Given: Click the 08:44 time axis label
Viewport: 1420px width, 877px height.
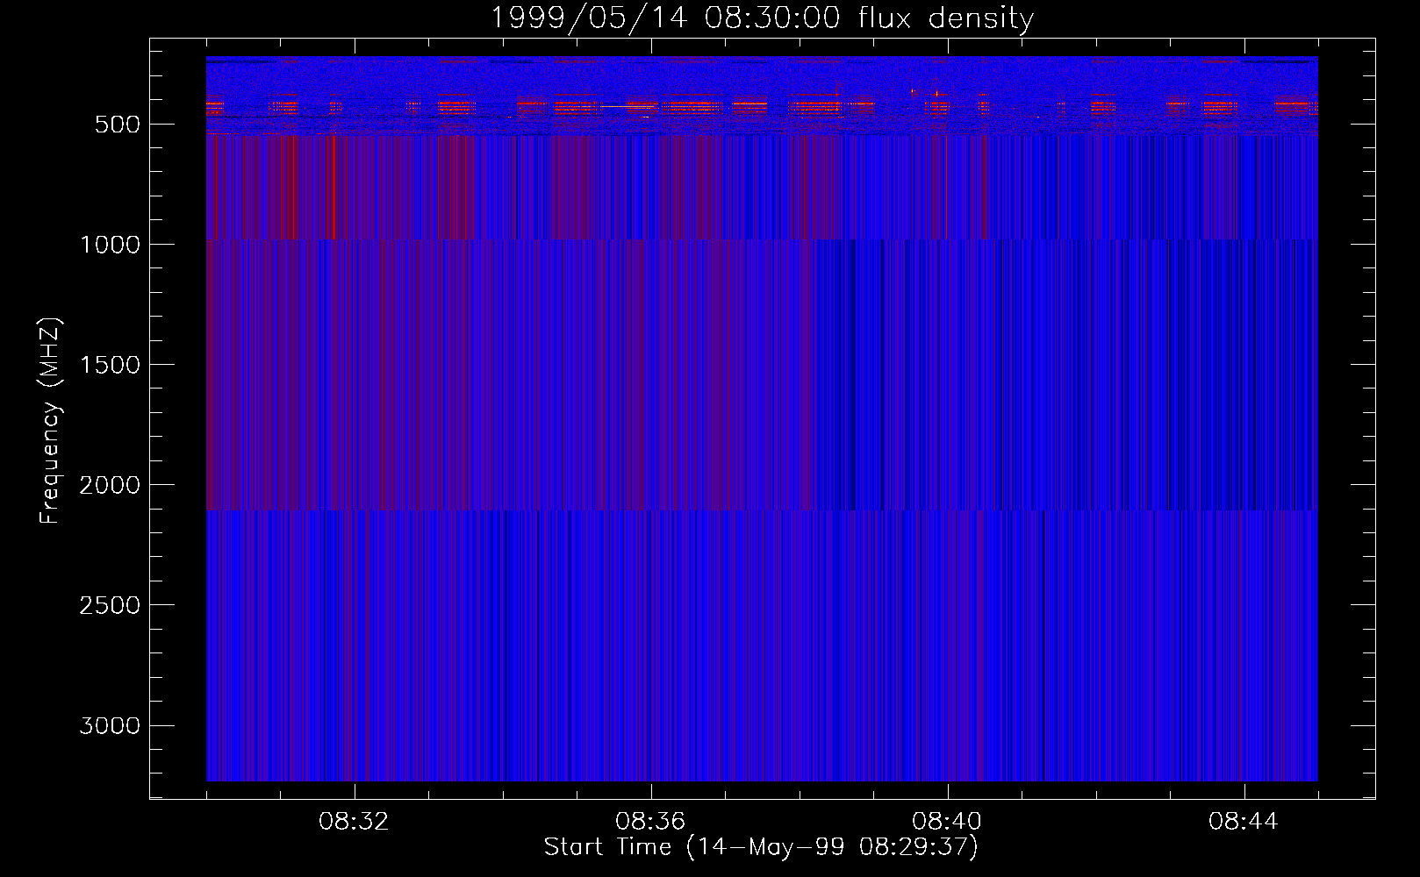Looking at the screenshot, I should point(1244,822).
